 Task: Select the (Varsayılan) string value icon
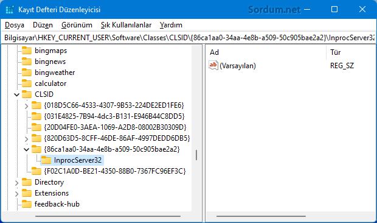click(213, 65)
